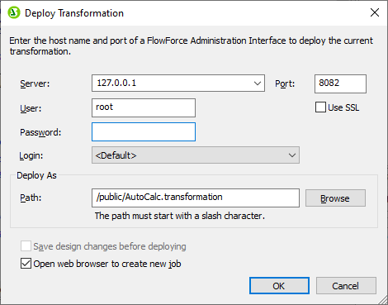The height and width of the screenshot is (305, 388).
Task: Click the User field containing root
Action: click(x=144, y=107)
